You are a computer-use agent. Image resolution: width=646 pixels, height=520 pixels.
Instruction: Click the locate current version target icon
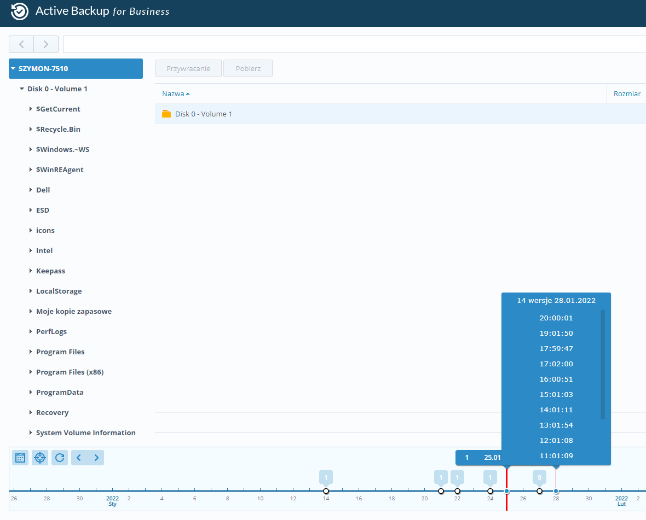pos(40,458)
